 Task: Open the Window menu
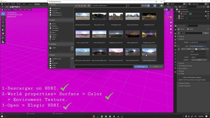19,4
